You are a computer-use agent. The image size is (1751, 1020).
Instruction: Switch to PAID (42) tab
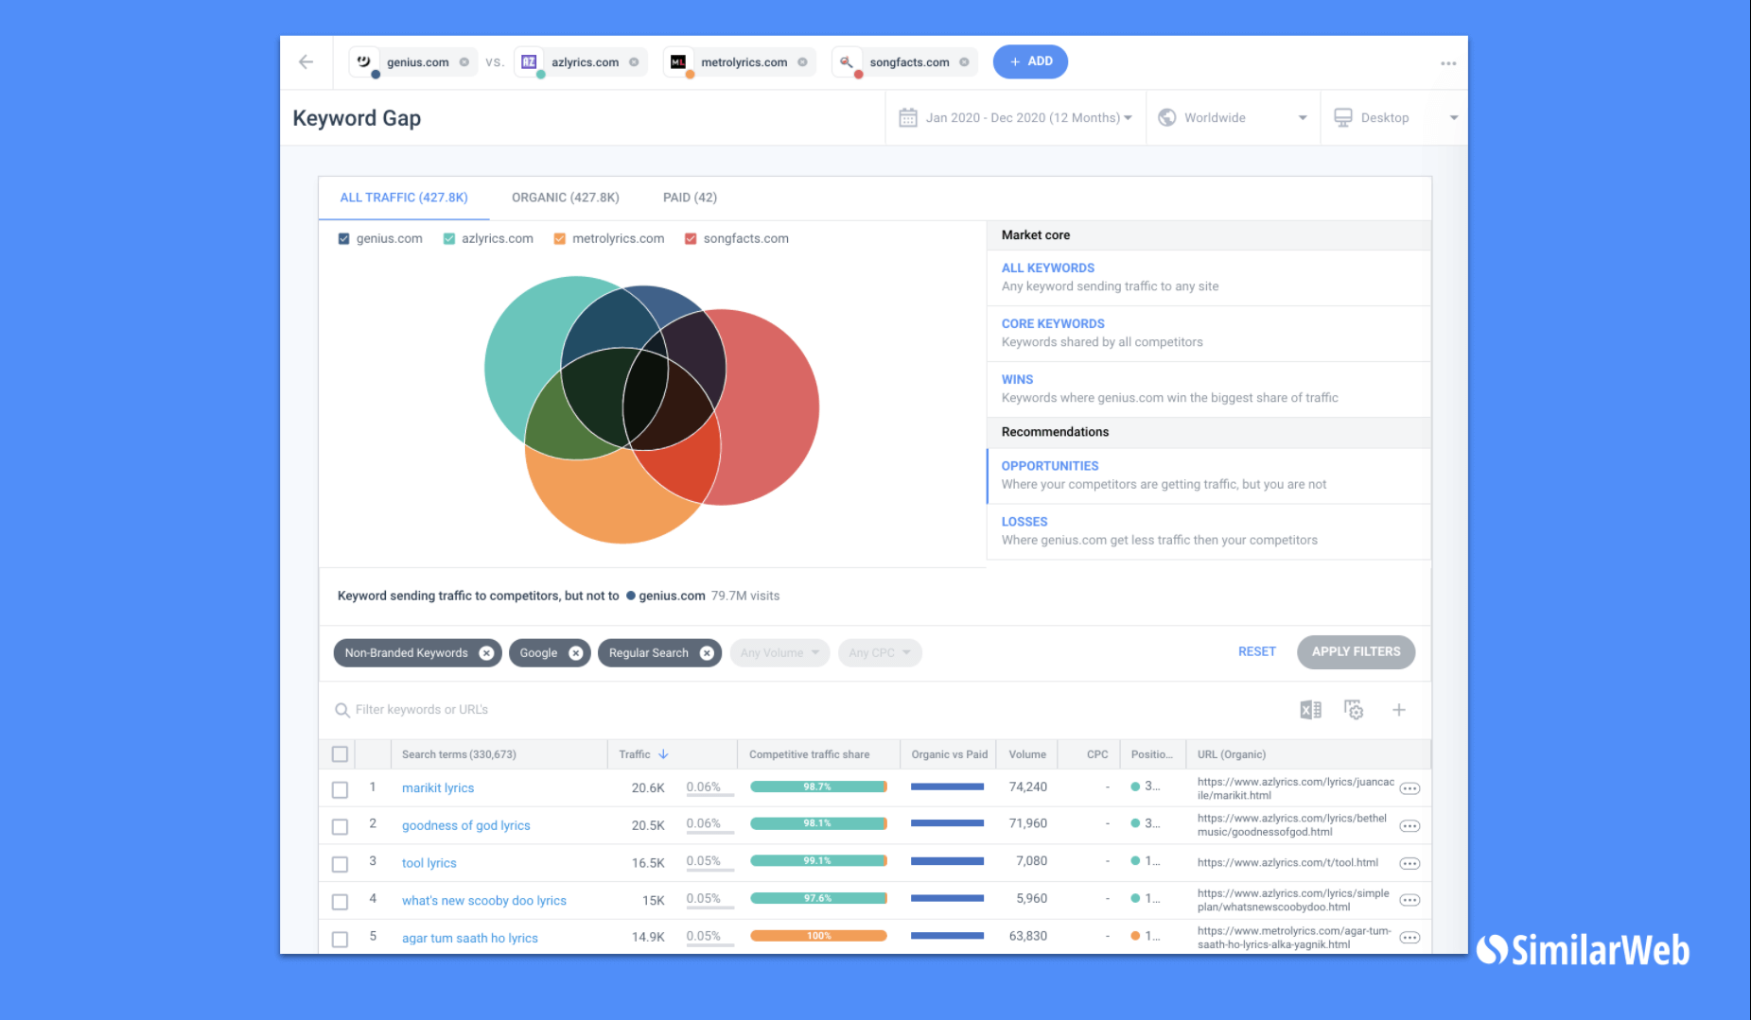tap(690, 198)
